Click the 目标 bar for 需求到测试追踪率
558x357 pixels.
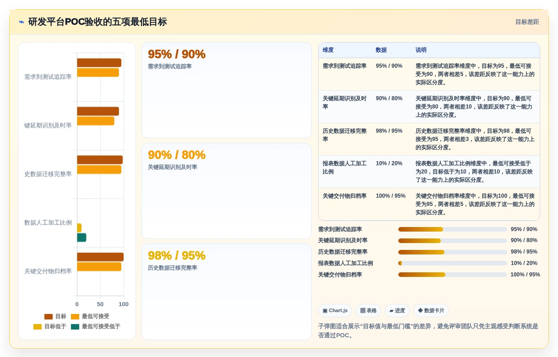pyautogui.click(x=99, y=63)
